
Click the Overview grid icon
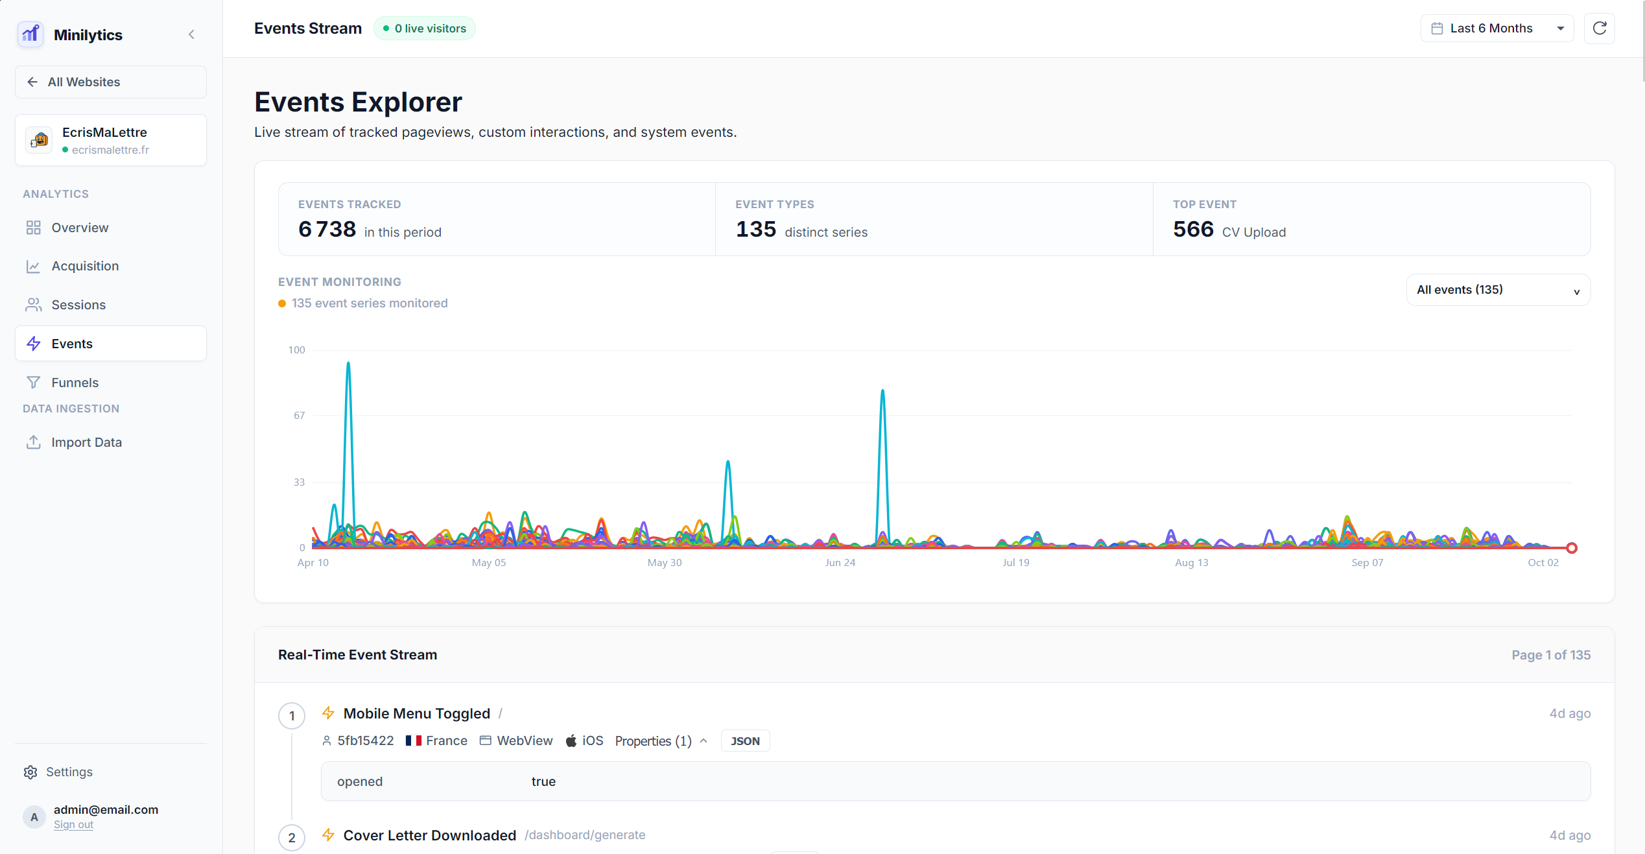34,228
